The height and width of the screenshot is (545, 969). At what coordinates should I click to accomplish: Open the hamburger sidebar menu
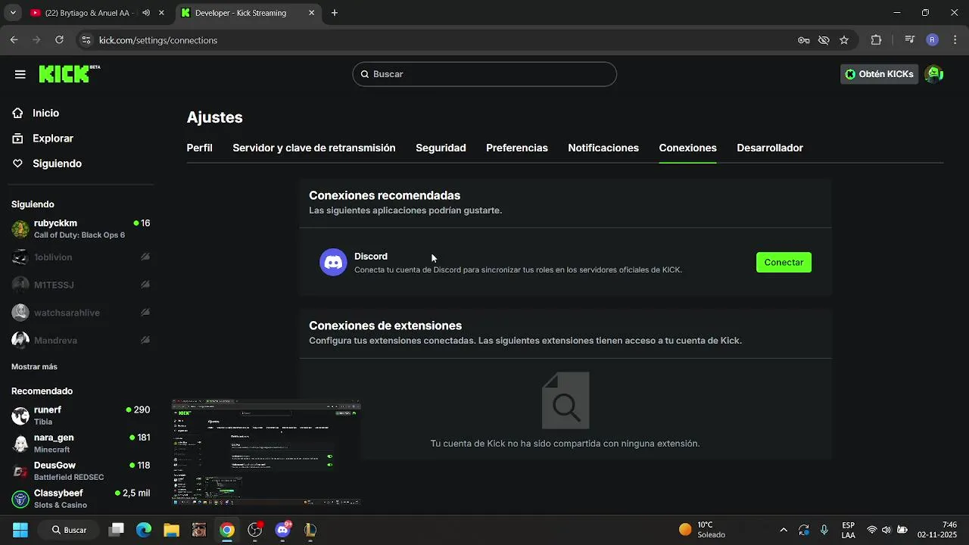[20, 74]
